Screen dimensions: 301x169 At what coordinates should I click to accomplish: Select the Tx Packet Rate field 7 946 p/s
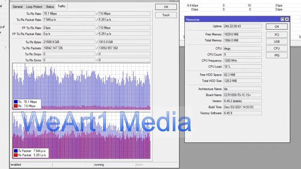(x=69, y=20)
